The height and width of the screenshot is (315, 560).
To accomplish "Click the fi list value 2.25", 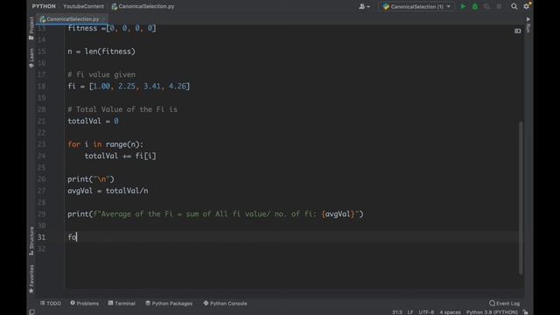I will 127,87.
